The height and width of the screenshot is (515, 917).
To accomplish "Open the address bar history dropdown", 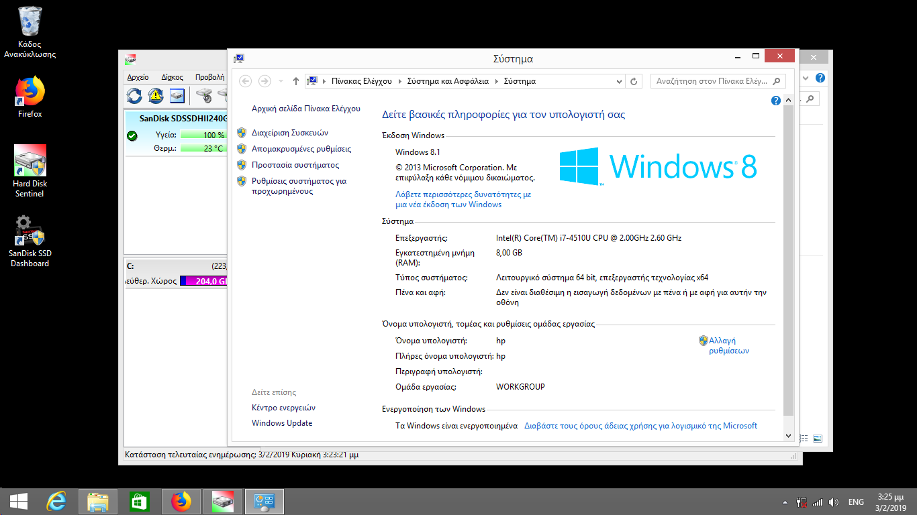I will 620,81.
